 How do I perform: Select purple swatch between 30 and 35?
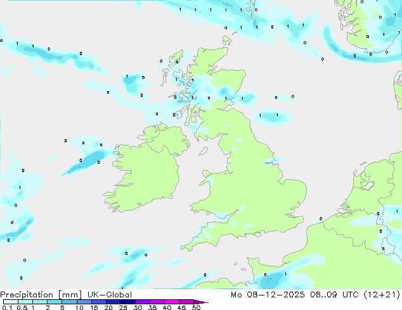pos(143,302)
